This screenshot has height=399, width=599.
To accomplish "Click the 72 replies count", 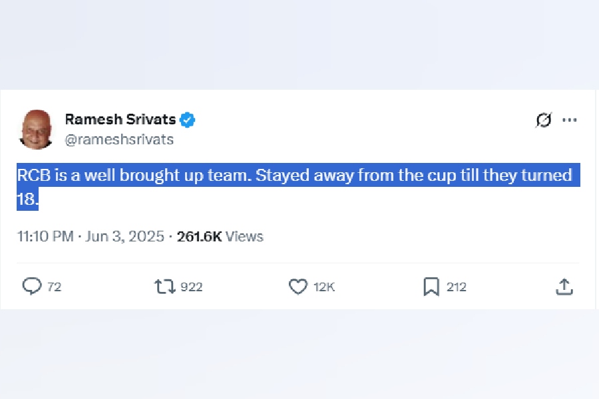I will tap(55, 287).
